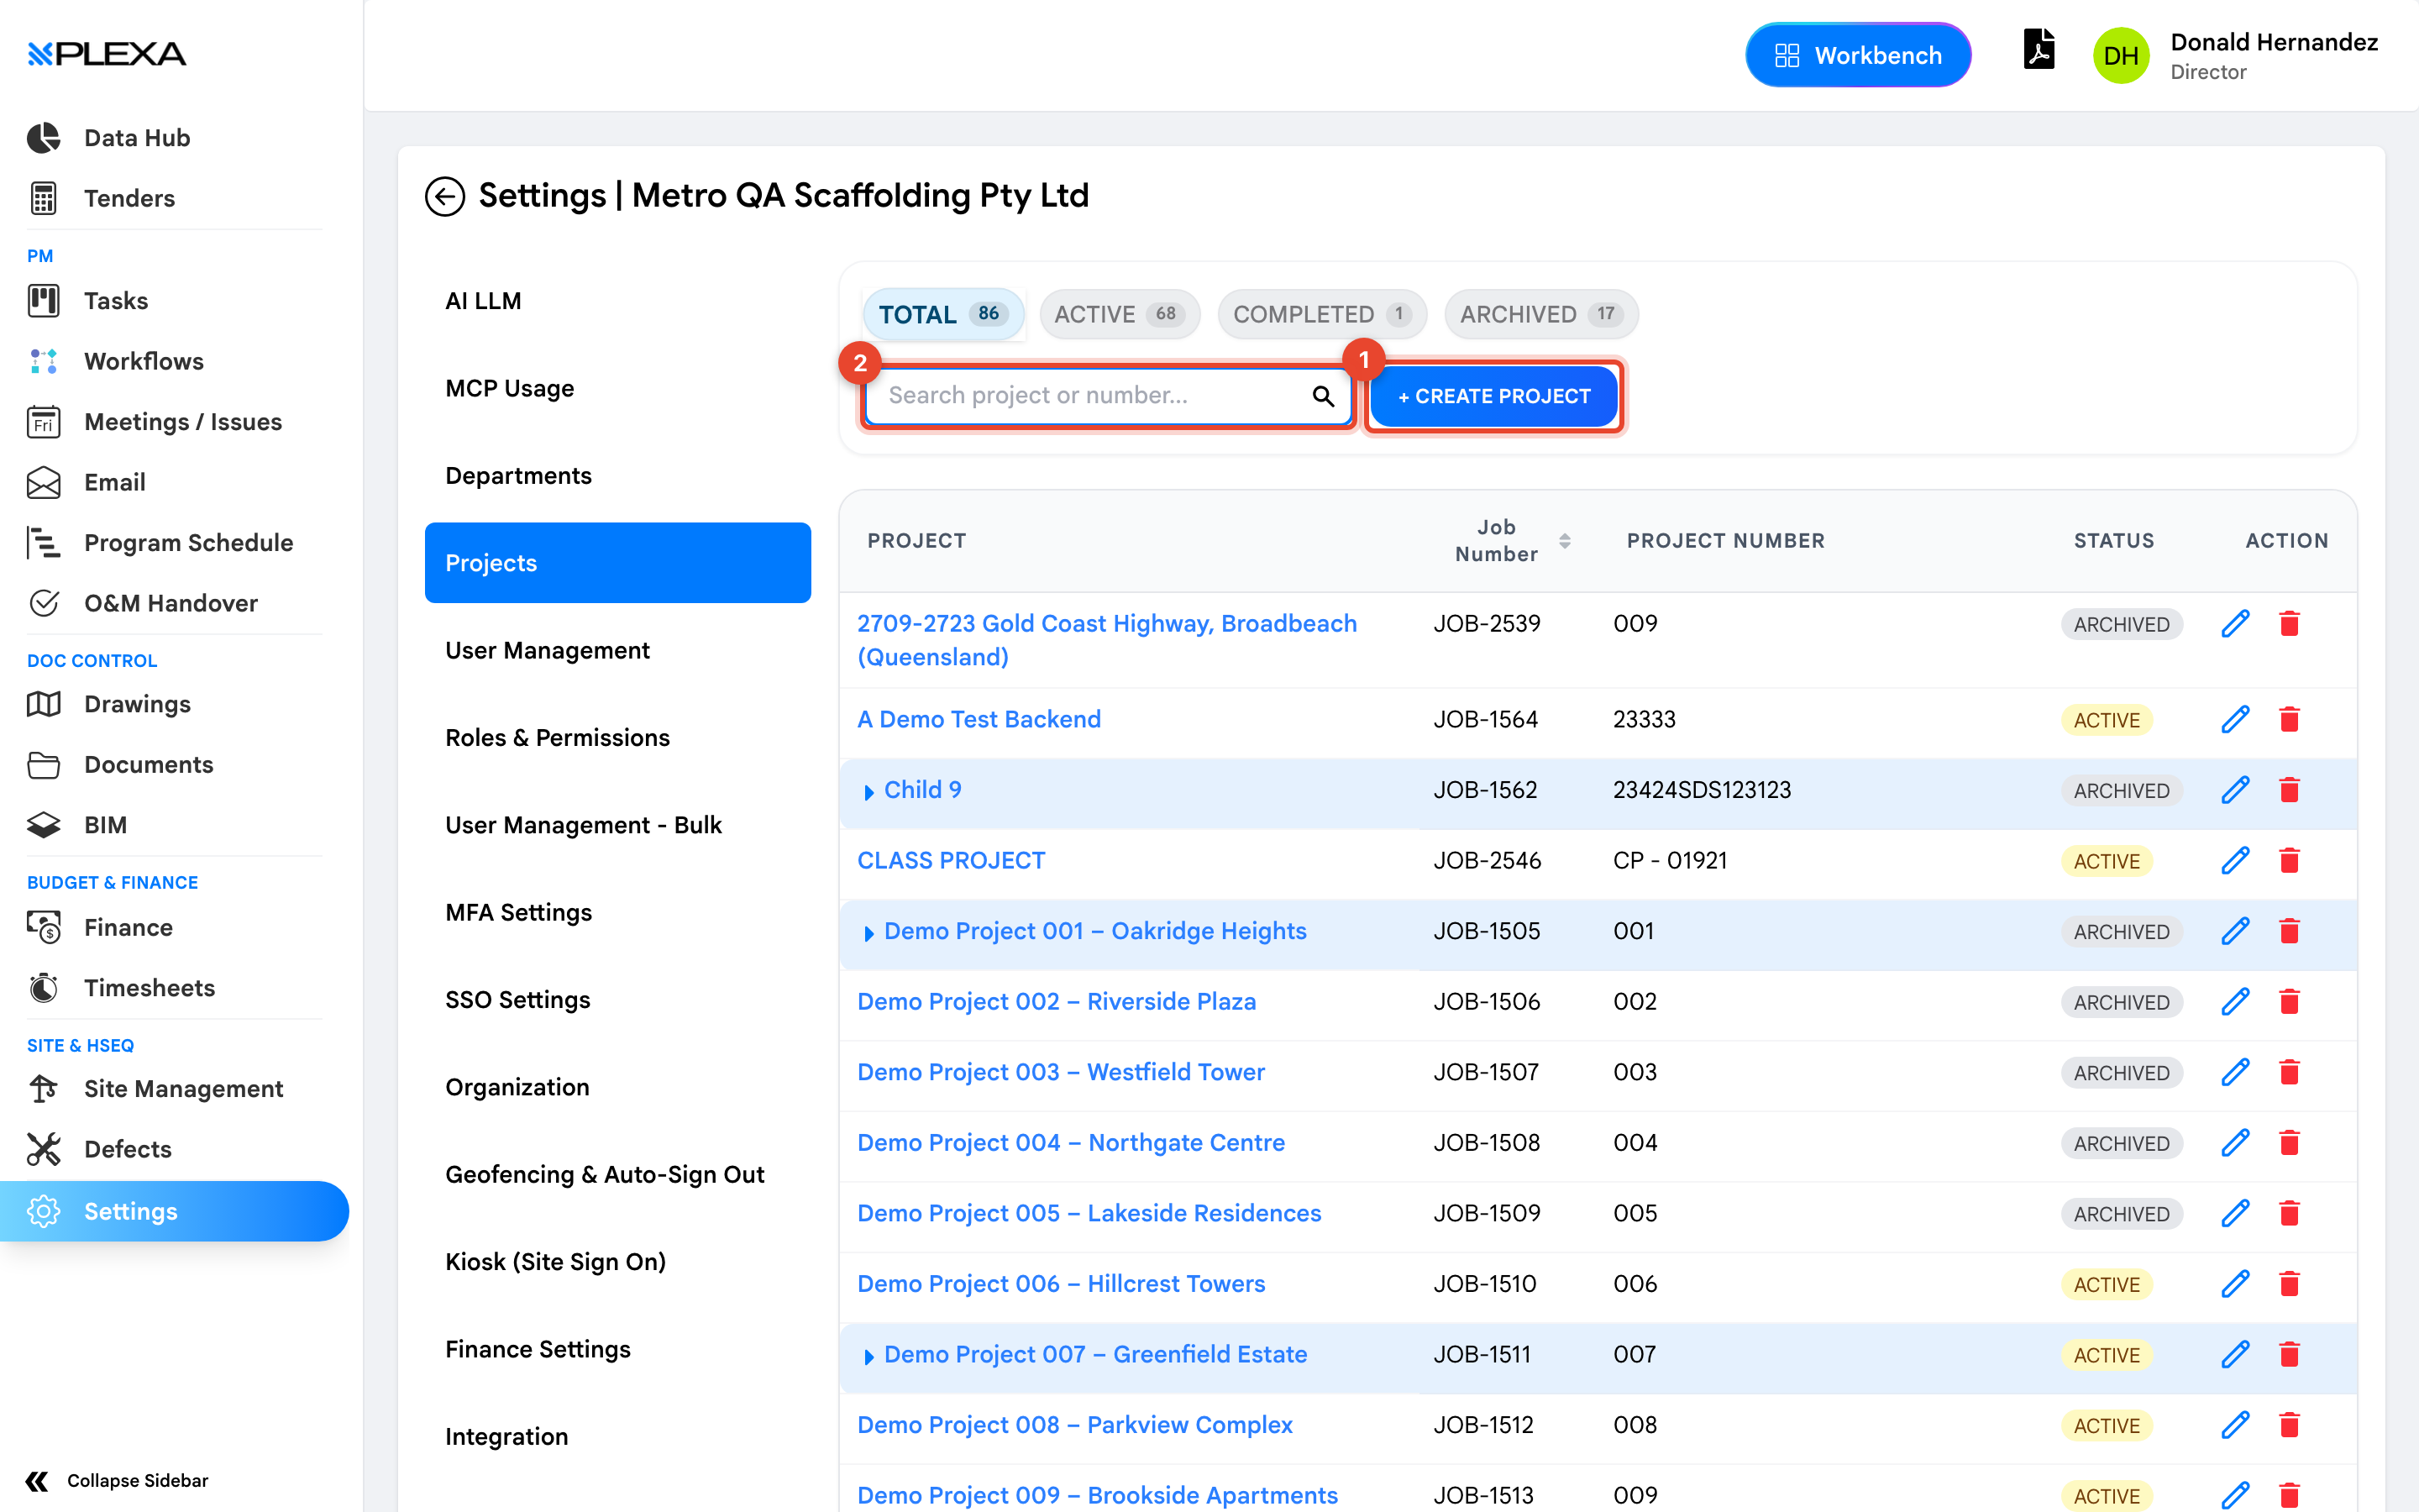Click the Search project or number field
Screen dimensions: 2419x1512
click(x=1108, y=396)
